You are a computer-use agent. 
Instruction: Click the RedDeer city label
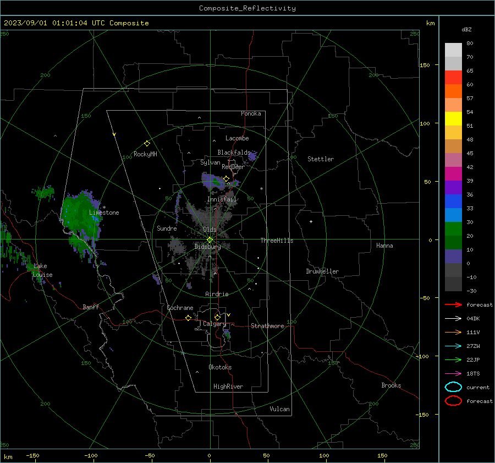coord(233,167)
